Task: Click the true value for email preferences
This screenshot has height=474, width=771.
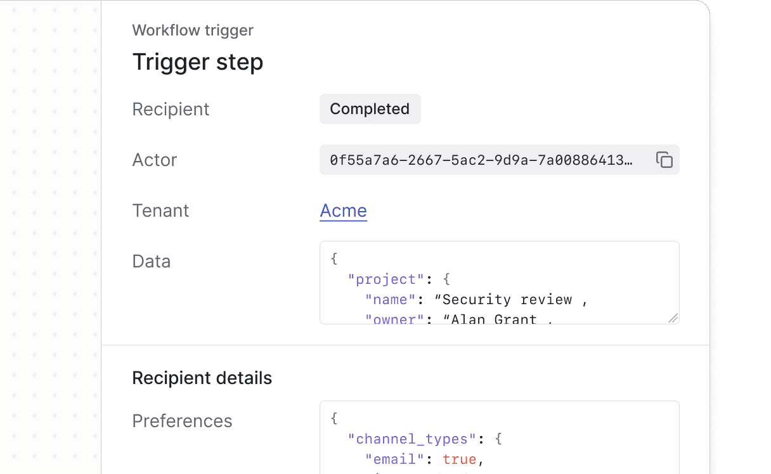Action: (x=459, y=459)
